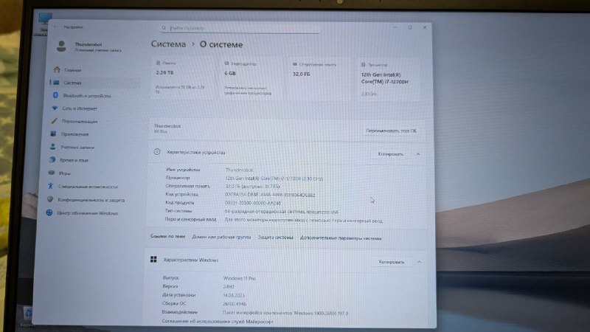Select the Сборка ОС build number value
Viewport: 590px width, 332px height.
coord(235,304)
